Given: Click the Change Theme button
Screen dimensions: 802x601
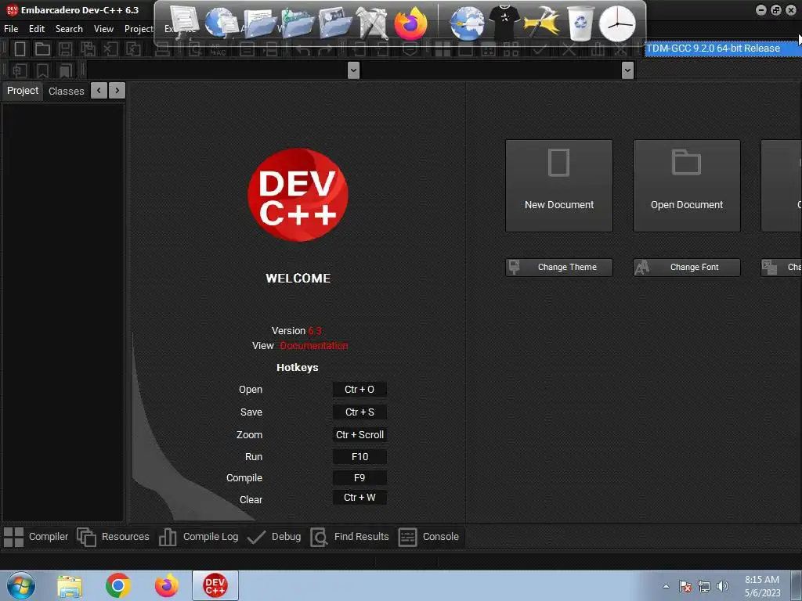Looking at the screenshot, I should [559, 268].
